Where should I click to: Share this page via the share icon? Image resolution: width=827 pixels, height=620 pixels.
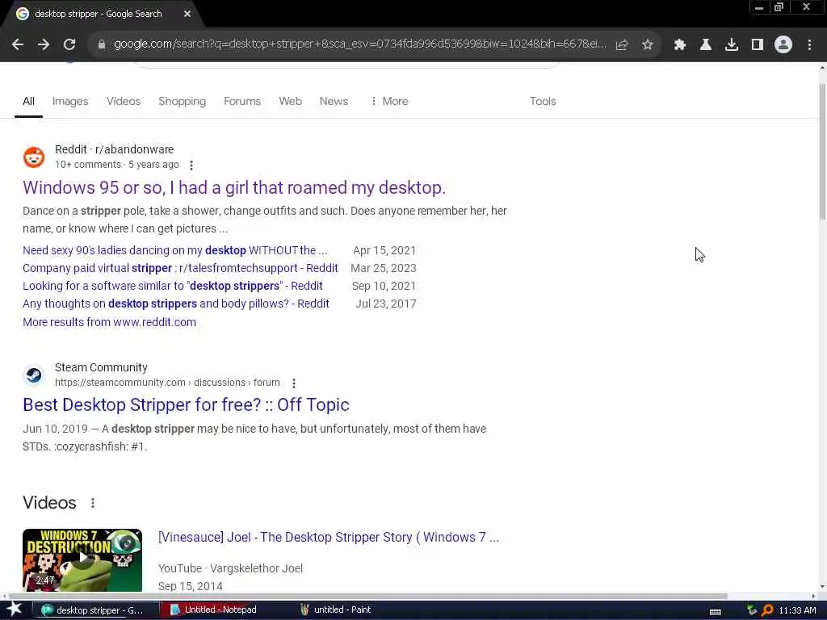622,45
